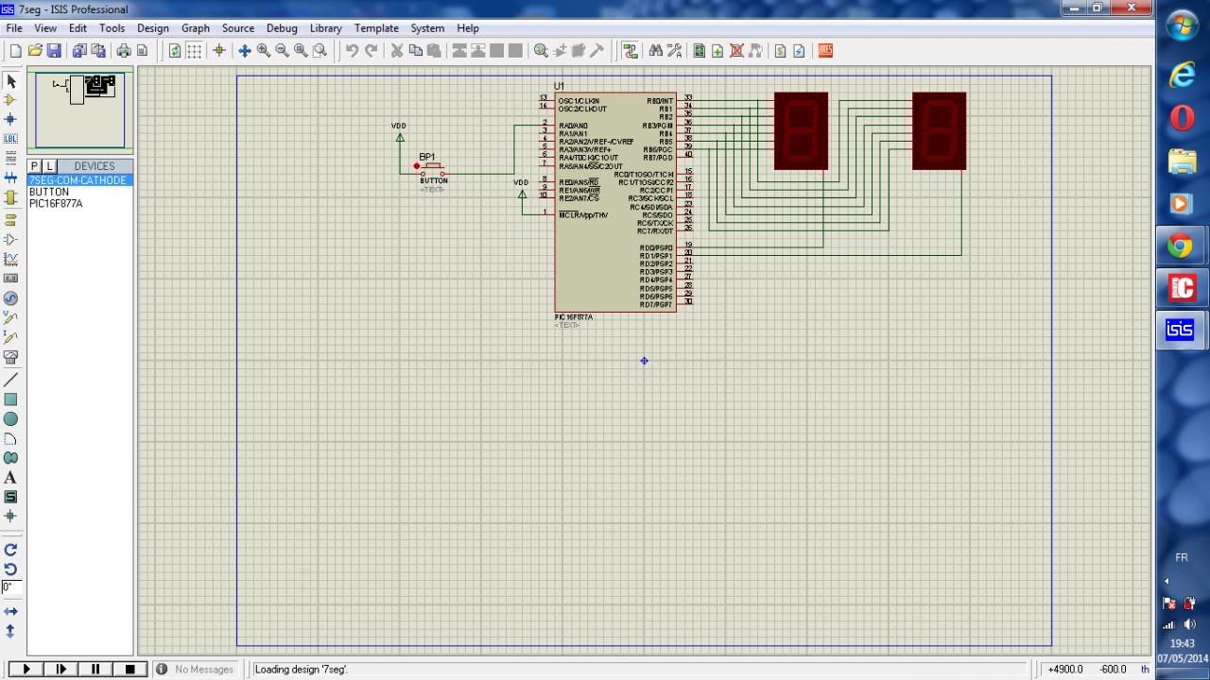Open the P pick devices button
Viewport: 1210px width, 680px height.
pyautogui.click(x=35, y=166)
